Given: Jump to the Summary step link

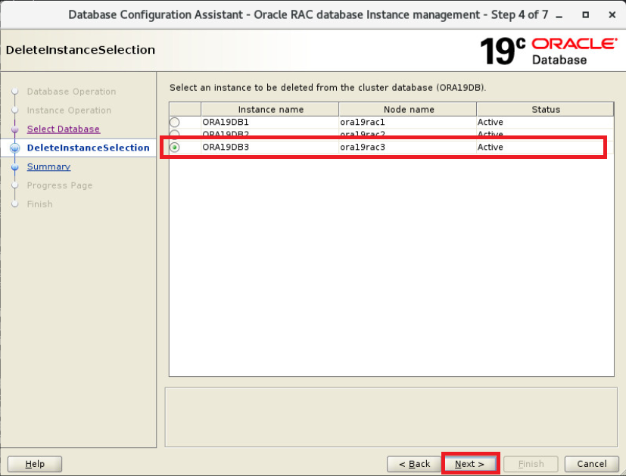Looking at the screenshot, I should coord(48,166).
